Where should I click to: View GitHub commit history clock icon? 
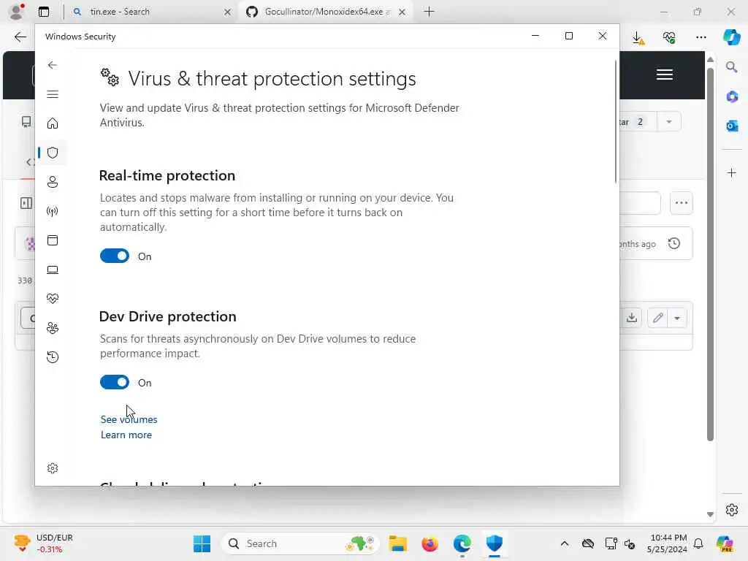coord(674,244)
